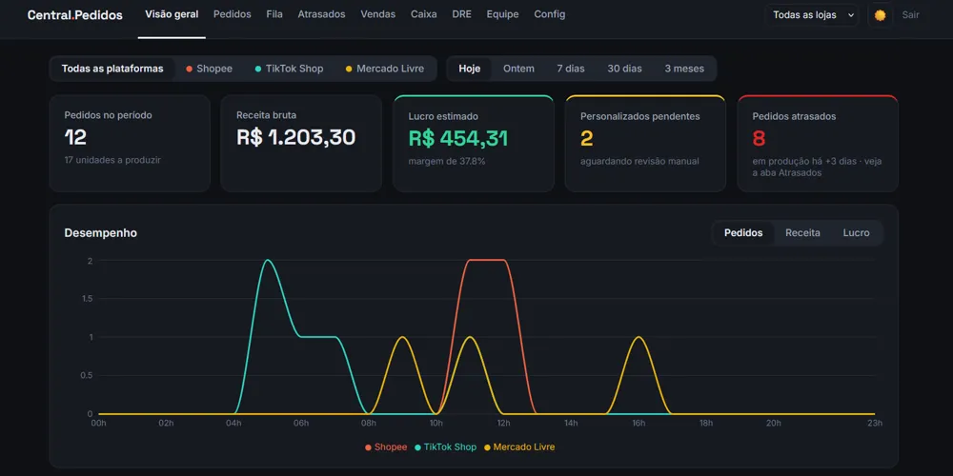This screenshot has width=953, height=476.
Task: Filter by the TikTok Shop platform
Action: [290, 69]
